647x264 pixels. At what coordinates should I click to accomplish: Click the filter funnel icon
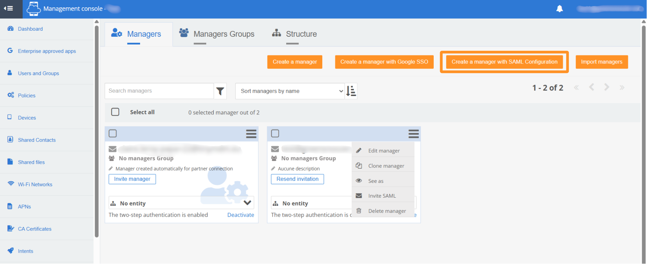click(220, 91)
